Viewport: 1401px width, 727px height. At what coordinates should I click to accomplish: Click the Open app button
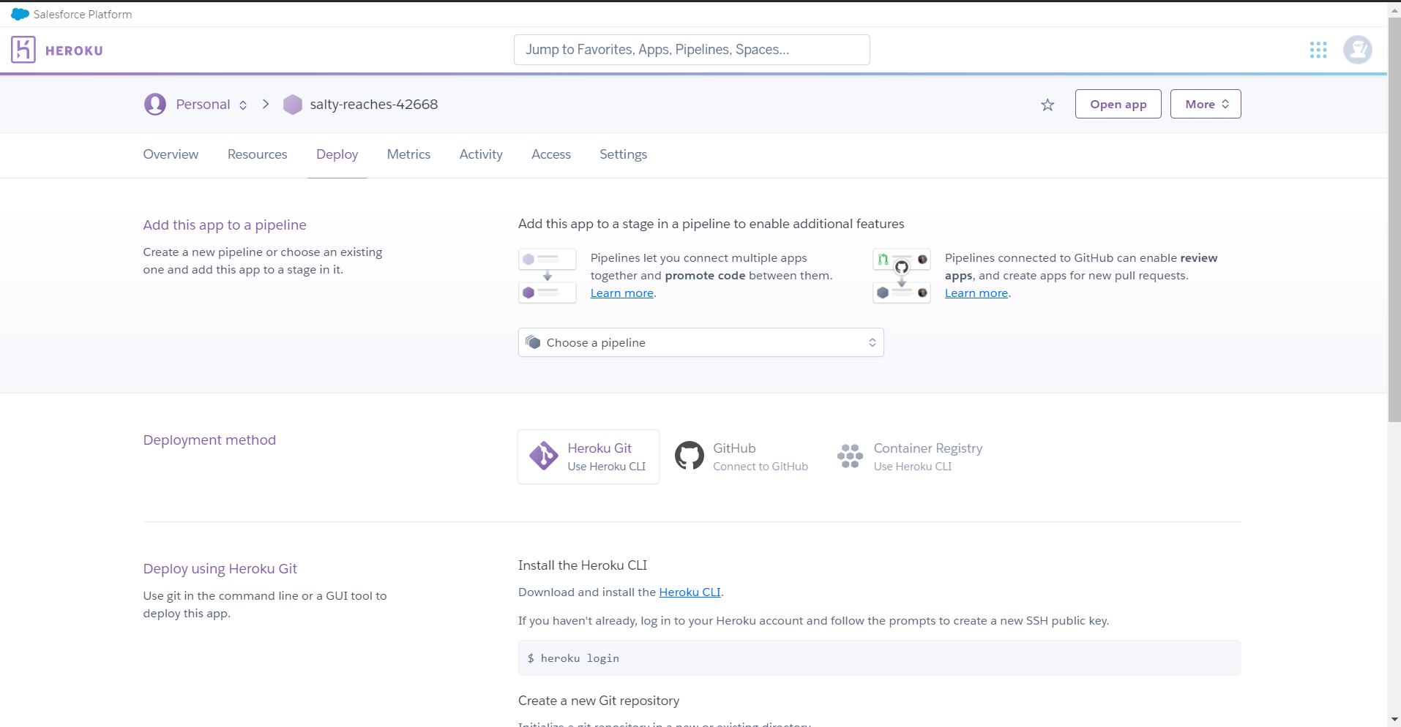(x=1118, y=104)
